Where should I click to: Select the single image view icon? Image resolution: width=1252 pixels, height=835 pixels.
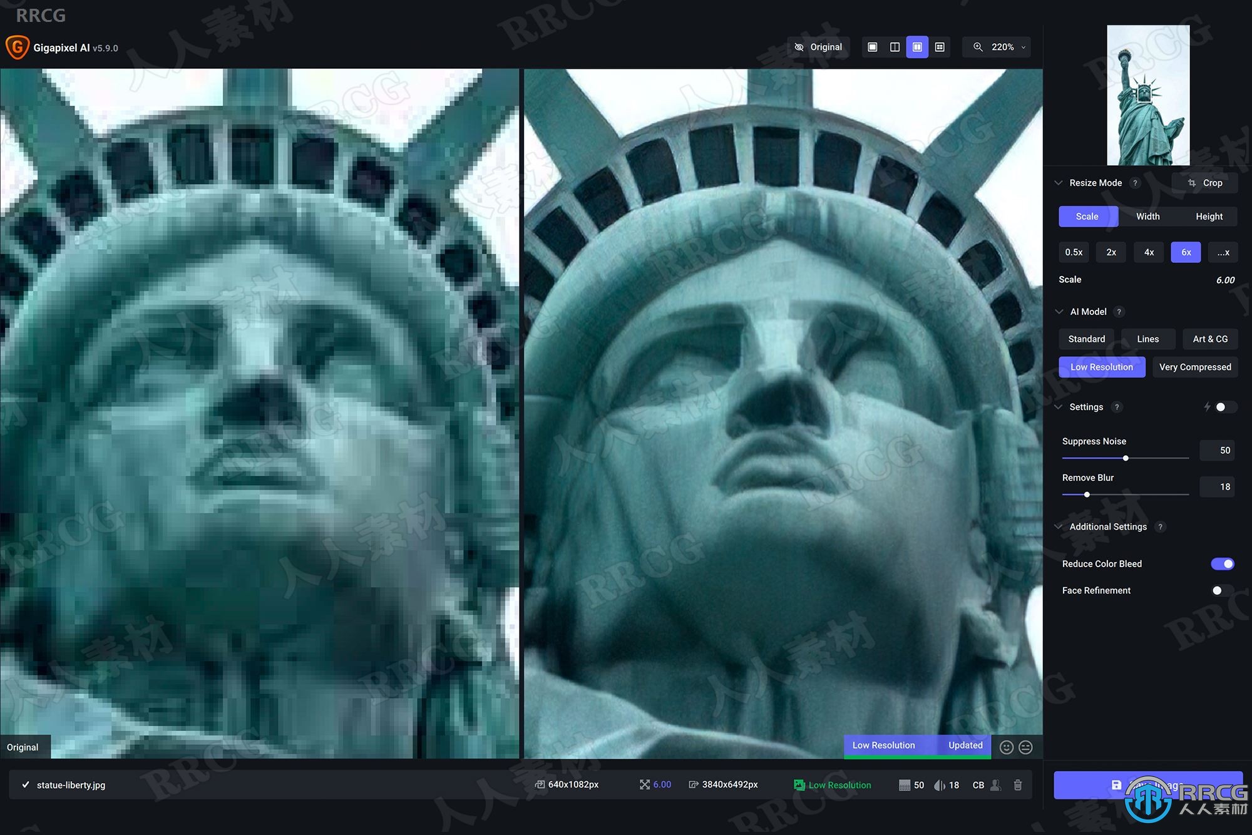[x=872, y=46]
